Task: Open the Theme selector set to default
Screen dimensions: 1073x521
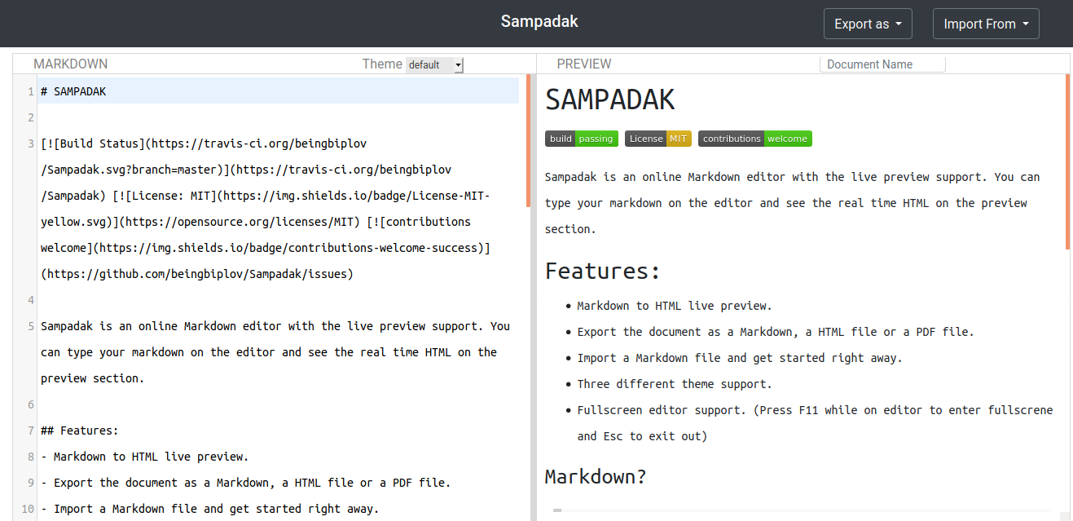Action: pos(434,64)
